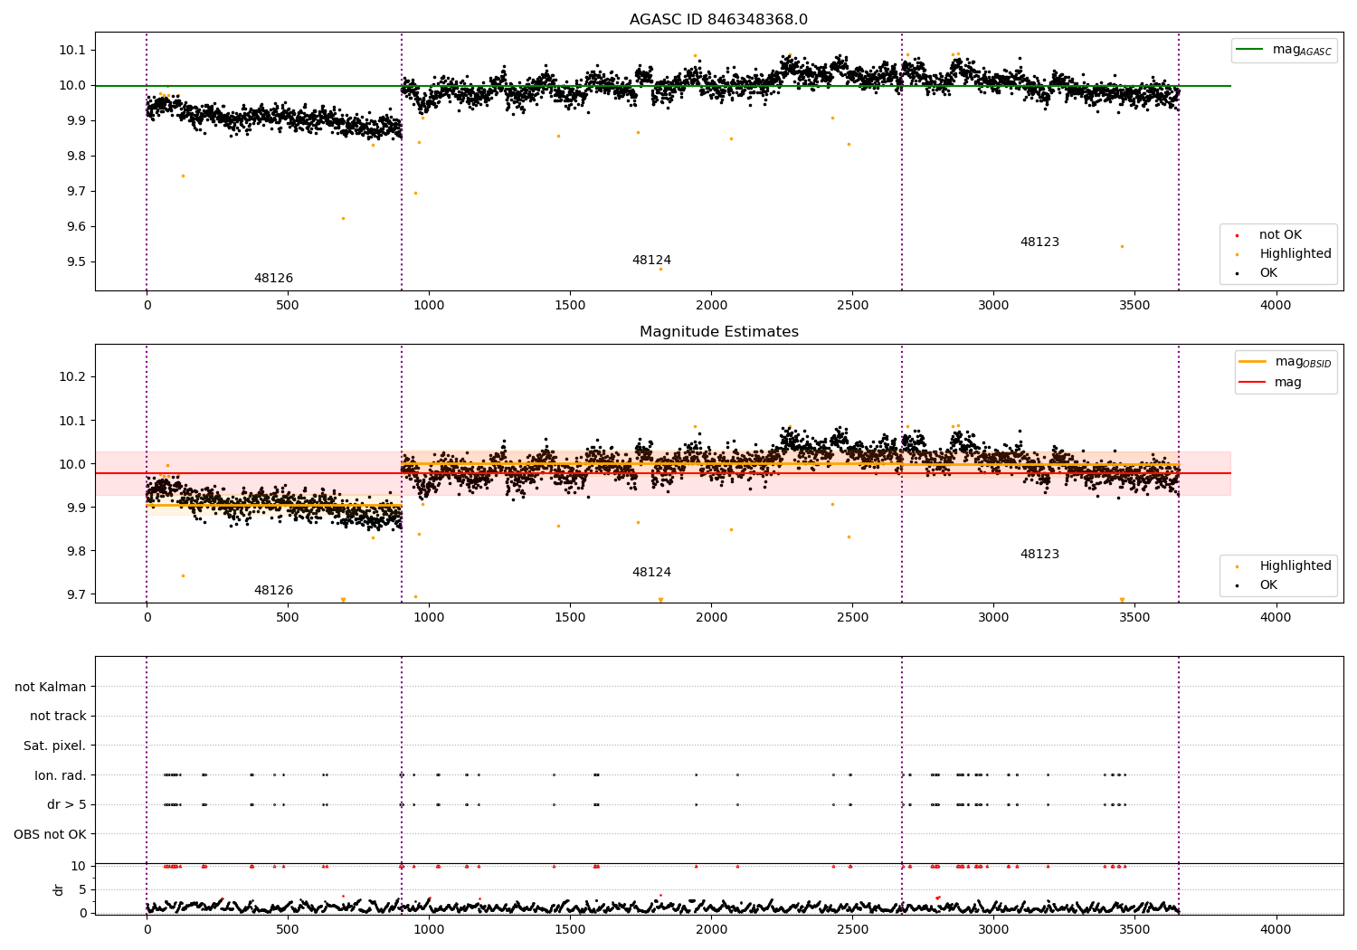Click the orange outlier near 9.62 in top plot
The height and width of the screenshot is (950, 1357).
tap(343, 218)
